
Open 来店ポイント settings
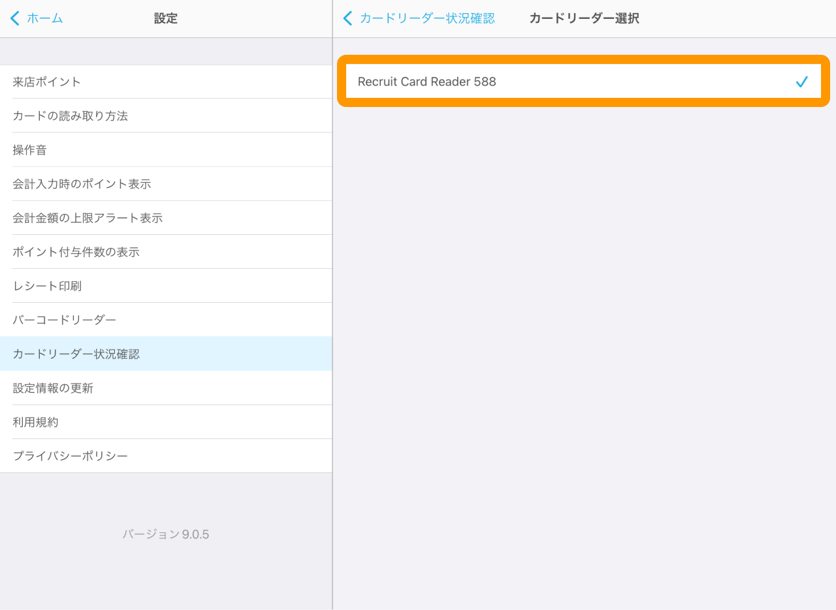click(166, 82)
